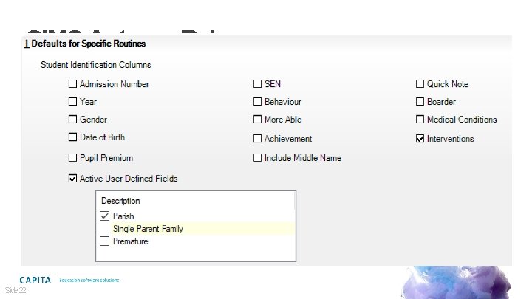Image resolution: width=532 pixels, height=299 pixels.
Task: Tick the Boarder checkbox
Action: click(x=420, y=102)
